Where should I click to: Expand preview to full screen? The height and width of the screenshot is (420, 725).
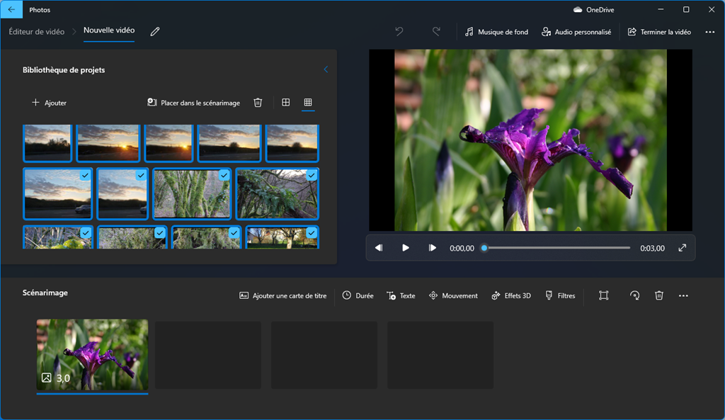click(x=683, y=248)
